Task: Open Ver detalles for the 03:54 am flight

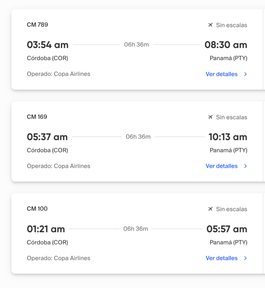Action: (222, 74)
